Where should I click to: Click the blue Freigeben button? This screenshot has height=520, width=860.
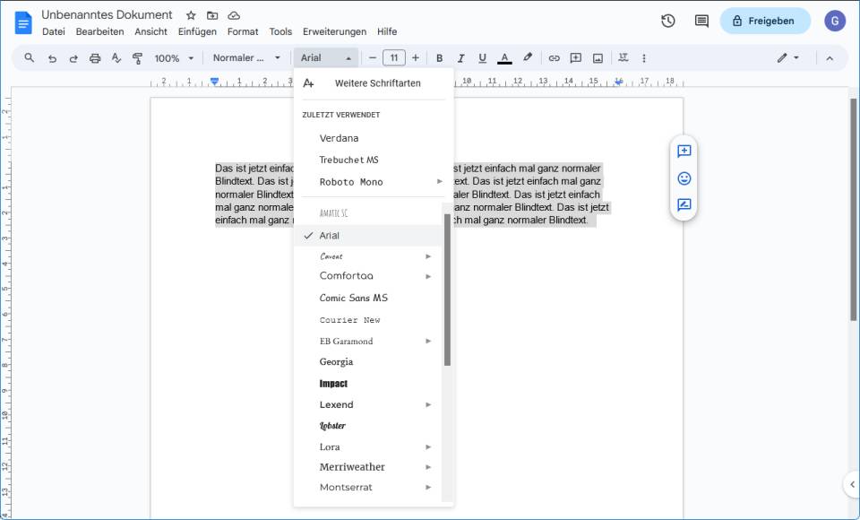coord(764,21)
